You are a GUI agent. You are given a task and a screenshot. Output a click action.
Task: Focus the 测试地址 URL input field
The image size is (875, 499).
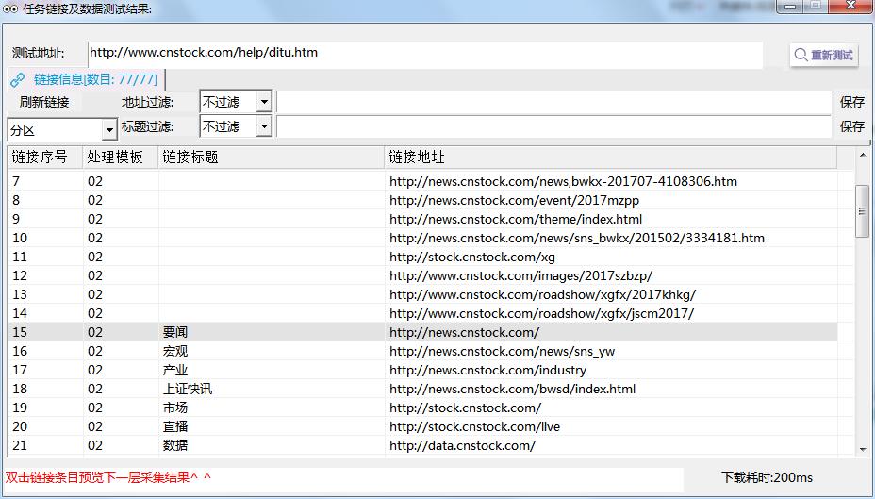coord(424,54)
